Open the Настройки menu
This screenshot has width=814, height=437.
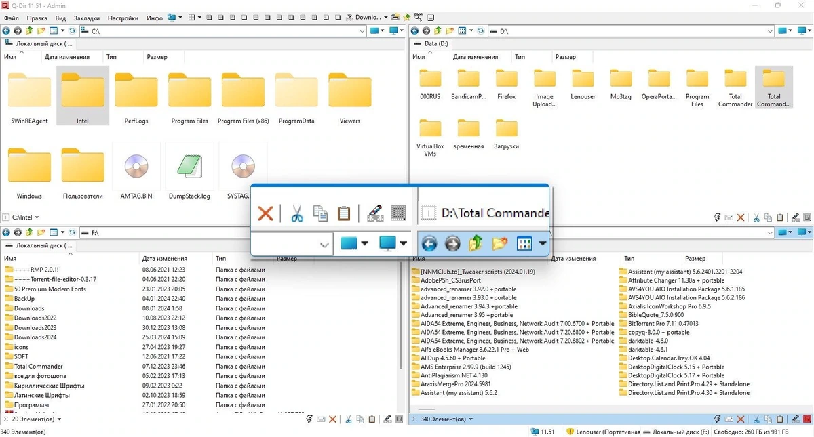pyautogui.click(x=123, y=18)
